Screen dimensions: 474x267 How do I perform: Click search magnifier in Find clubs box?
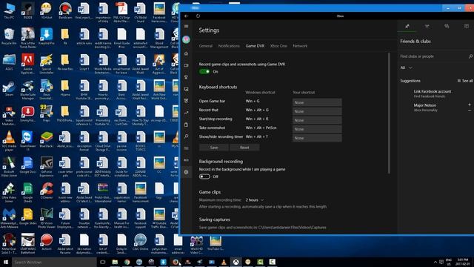(470, 56)
